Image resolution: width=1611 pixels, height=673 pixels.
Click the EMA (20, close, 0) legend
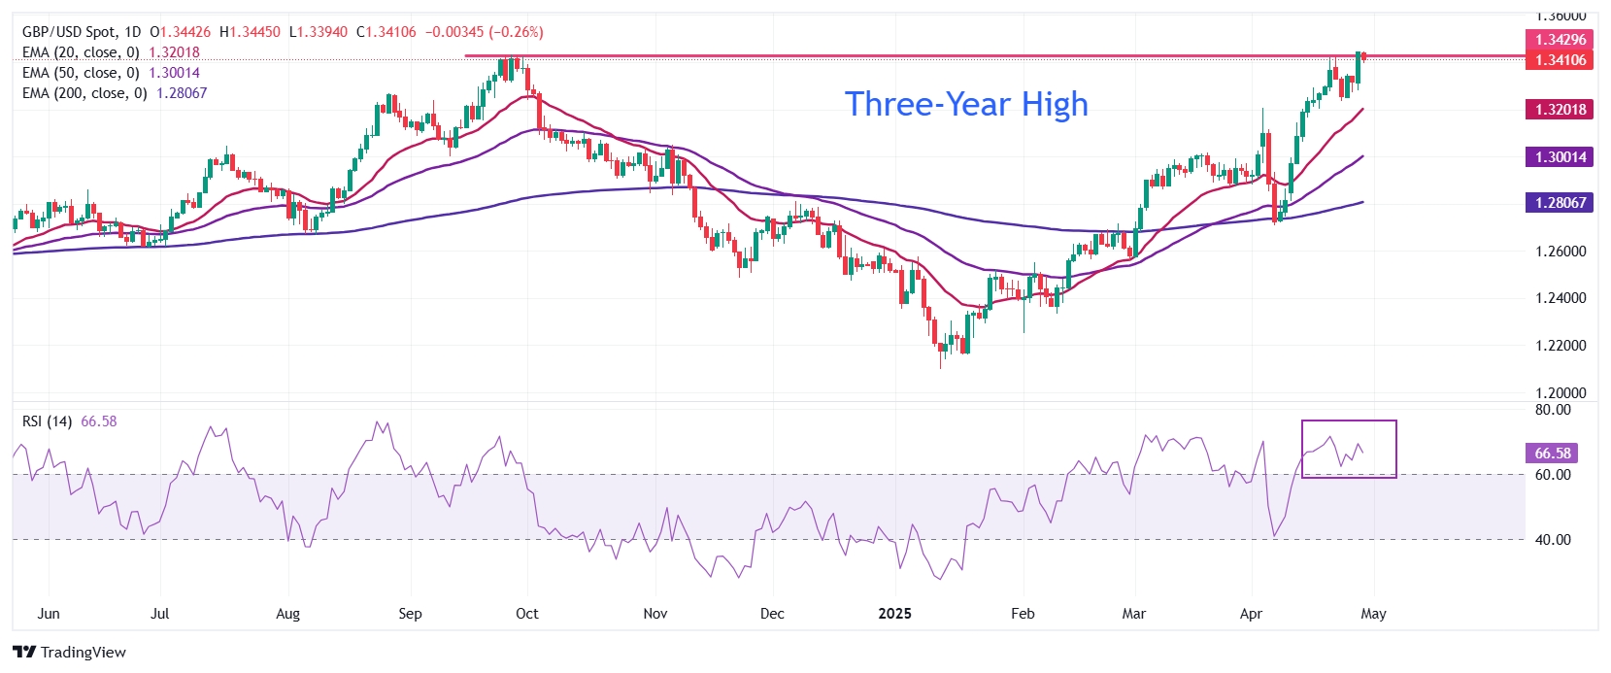pyautogui.click(x=81, y=52)
